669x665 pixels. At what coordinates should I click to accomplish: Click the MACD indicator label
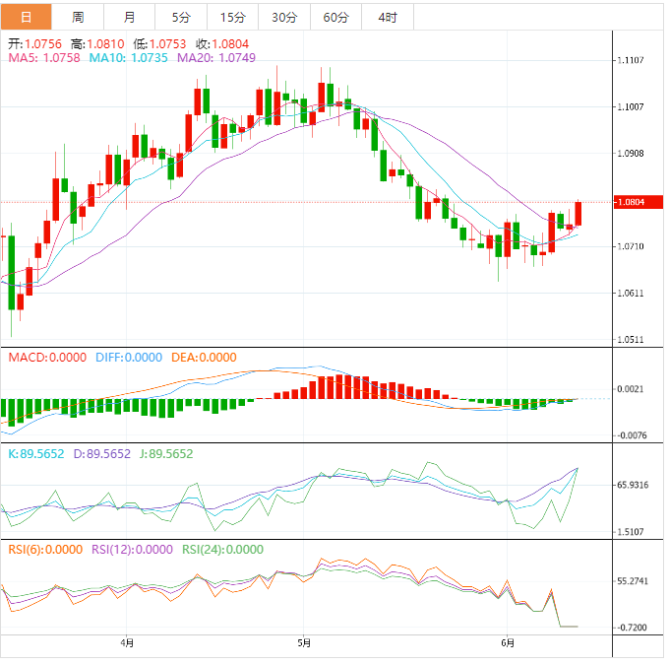click(47, 358)
